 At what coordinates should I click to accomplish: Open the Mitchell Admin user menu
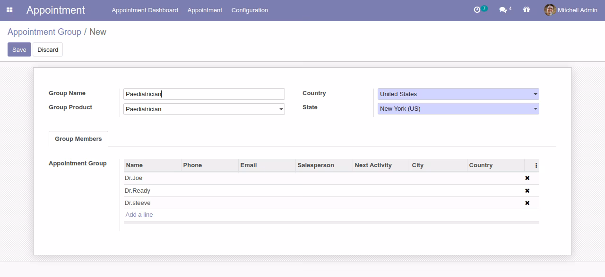point(570,10)
